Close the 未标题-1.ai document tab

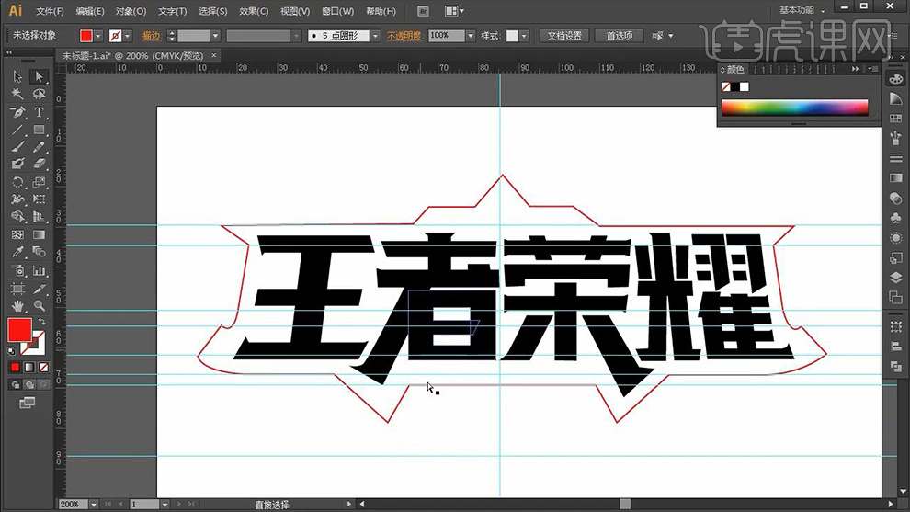tap(214, 56)
